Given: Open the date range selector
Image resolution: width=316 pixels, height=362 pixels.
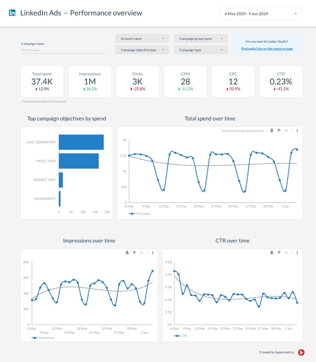Looking at the screenshot, I should tap(261, 13).
